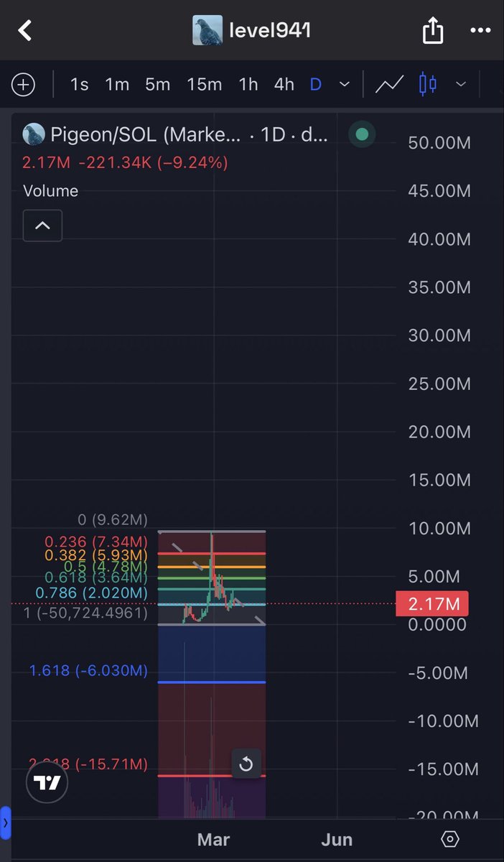Reset the chart view with the undo arrow
This screenshot has width=504, height=862.
[x=246, y=764]
